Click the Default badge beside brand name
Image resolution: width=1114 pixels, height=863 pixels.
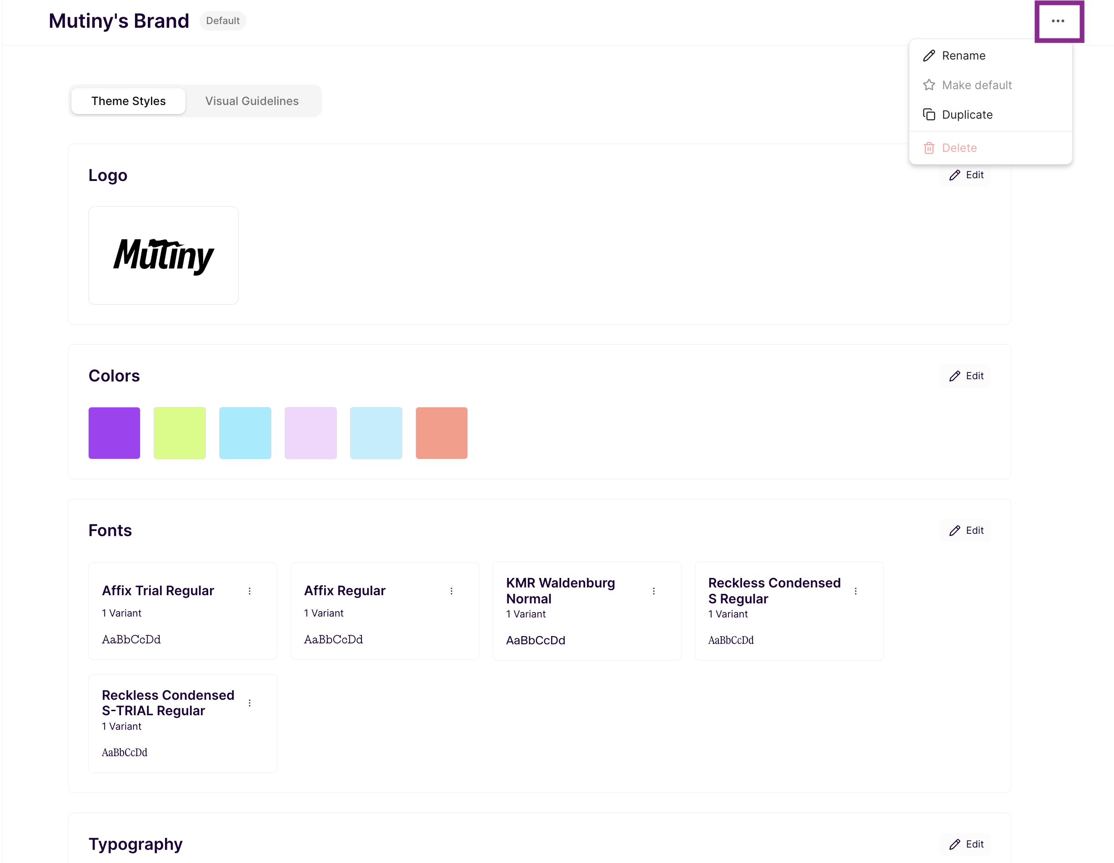[x=223, y=21]
